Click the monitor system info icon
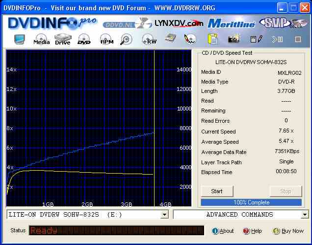Viewport: 312px width, 245px height. (20, 39)
